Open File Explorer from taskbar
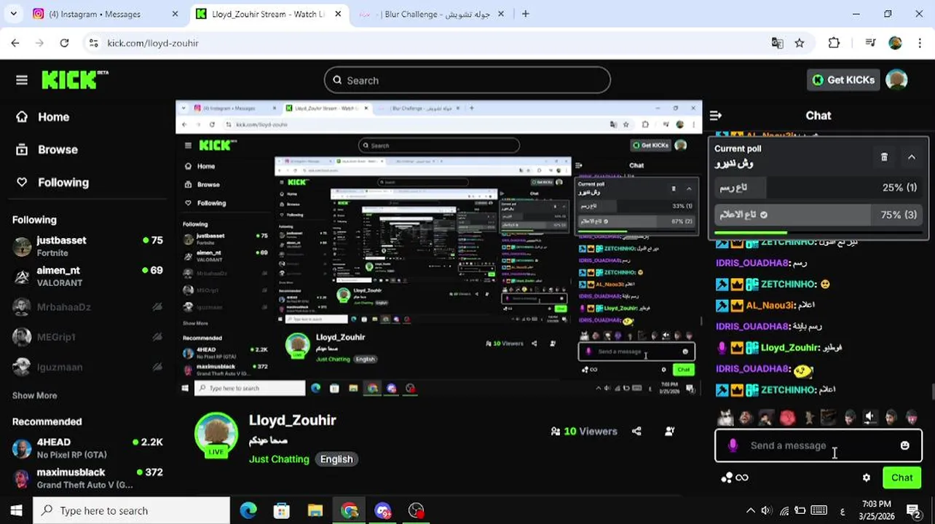Screen dimensions: 935x524 click(315, 510)
